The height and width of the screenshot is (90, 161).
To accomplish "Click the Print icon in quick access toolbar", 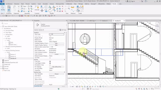I will tap(20, 16).
